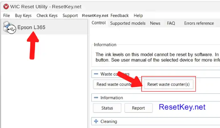Open the Feedback menu
Image resolution: width=220 pixels, height=128 pixels.
[119, 15]
